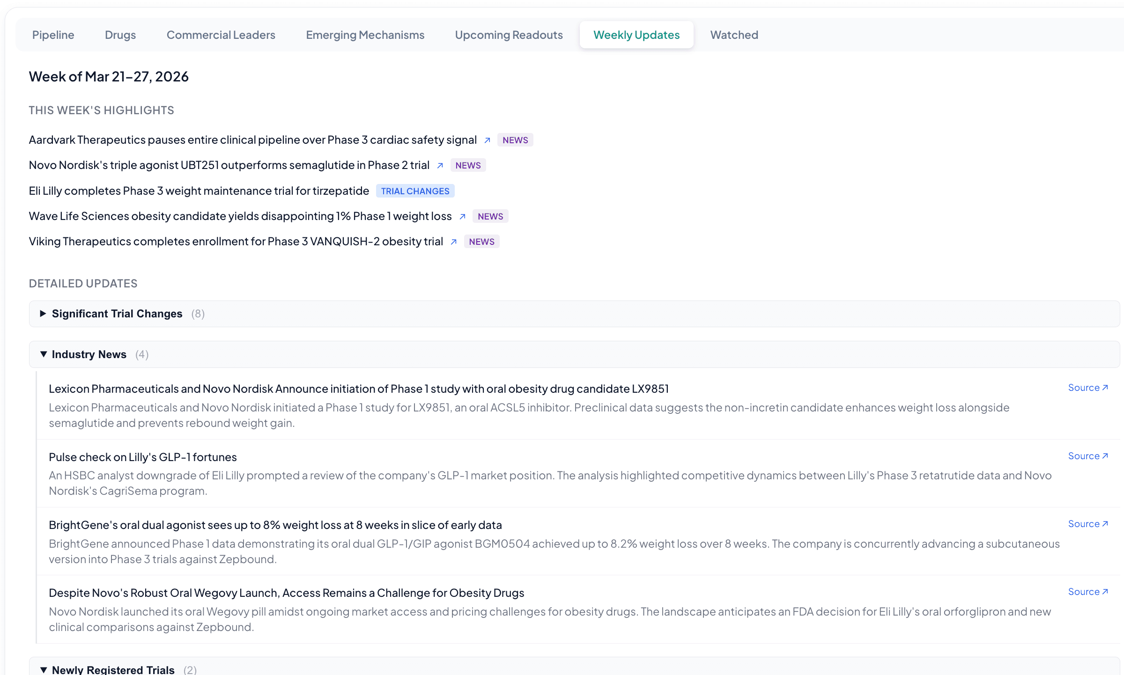Select the Weekly Updates tab

636,35
